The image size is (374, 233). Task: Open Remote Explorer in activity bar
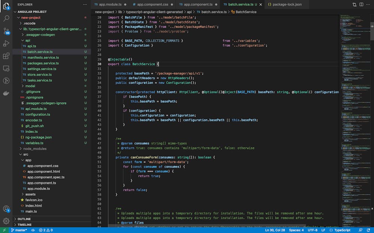[x=6, y=68]
